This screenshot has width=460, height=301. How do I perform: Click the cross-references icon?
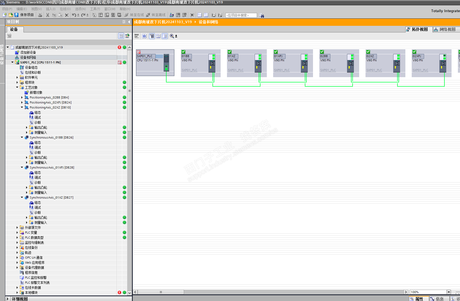192,15
